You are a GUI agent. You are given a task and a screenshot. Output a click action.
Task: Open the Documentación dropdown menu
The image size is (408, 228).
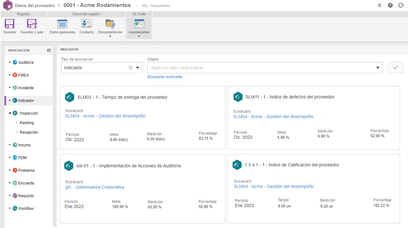110,36
